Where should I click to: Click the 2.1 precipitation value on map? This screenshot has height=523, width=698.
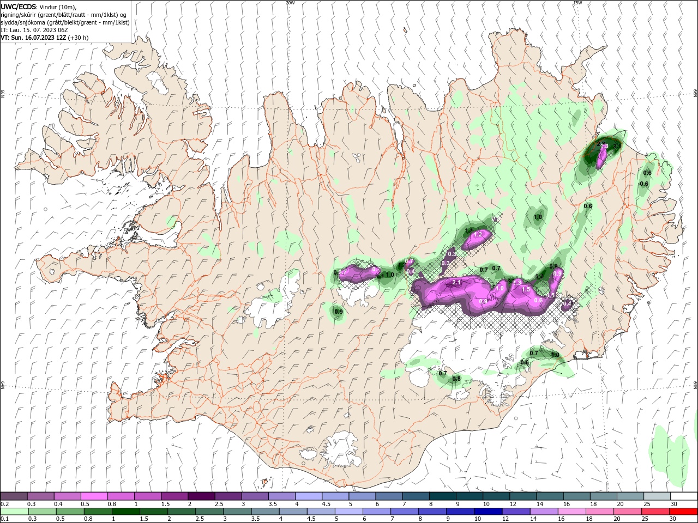coord(457,282)
